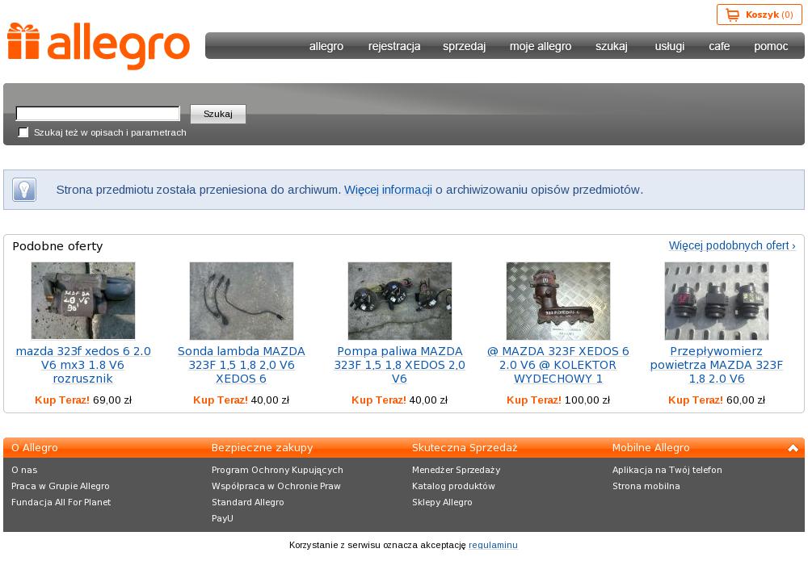Open moje allegro in navigation
The width and height of the screenshot is (808, 561).
click(x=540, y=46)
